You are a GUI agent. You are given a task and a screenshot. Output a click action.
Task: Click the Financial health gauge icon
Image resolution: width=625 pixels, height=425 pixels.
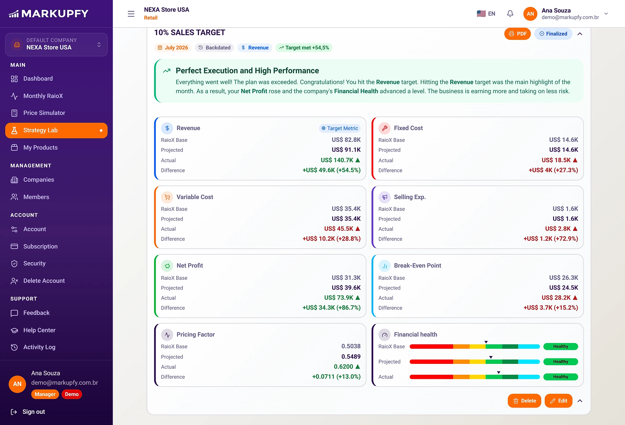point(385,335)
